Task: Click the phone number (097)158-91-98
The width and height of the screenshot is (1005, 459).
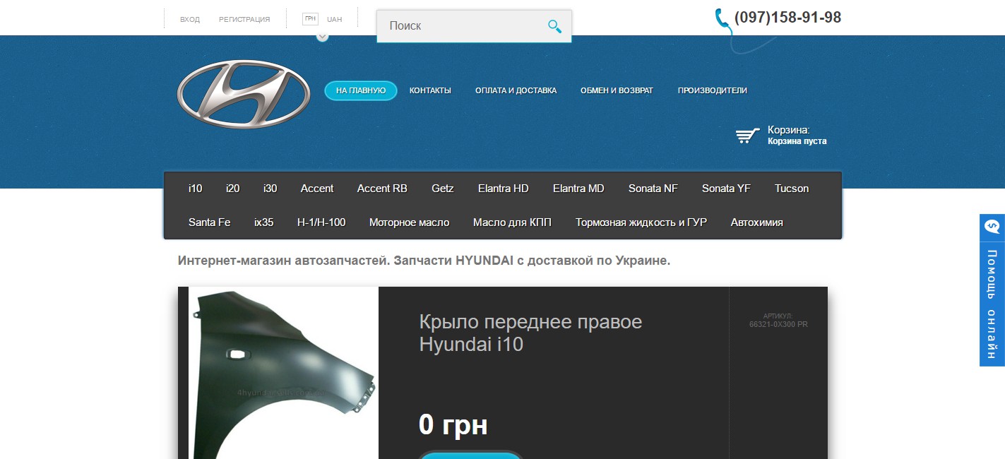Action: click(x=787, y=18)
